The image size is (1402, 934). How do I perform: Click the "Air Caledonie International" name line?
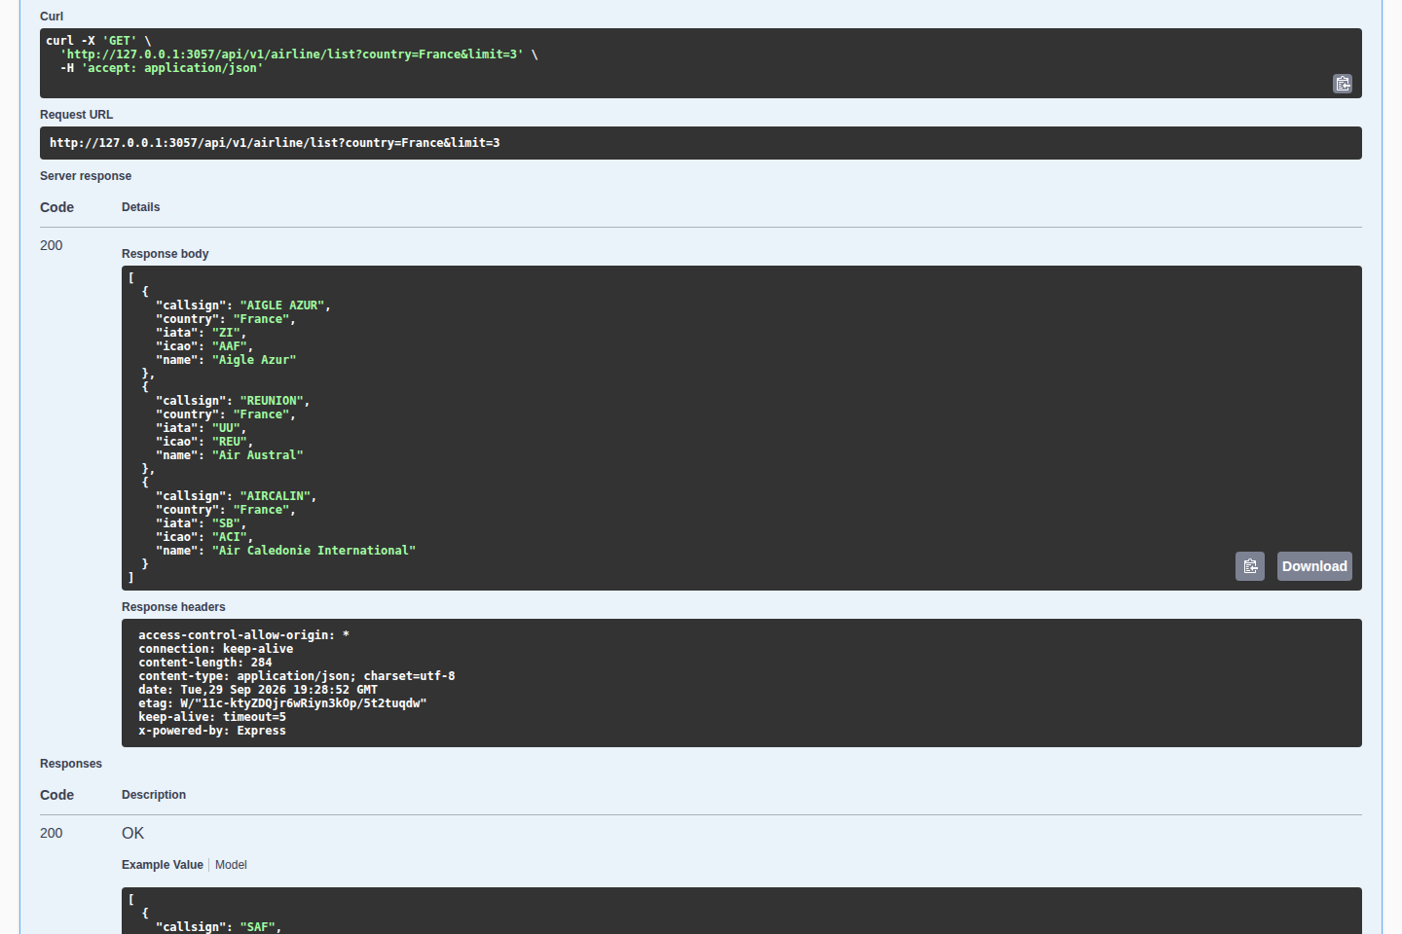point(286,551)
